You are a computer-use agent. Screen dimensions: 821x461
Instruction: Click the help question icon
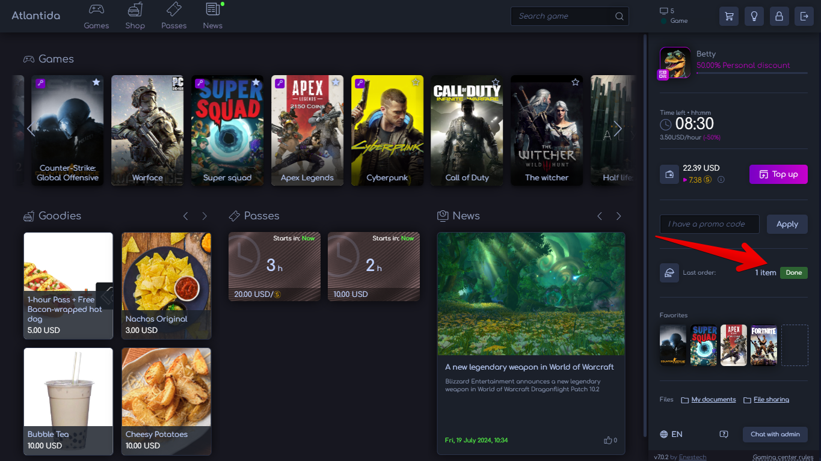click(724, 434)
